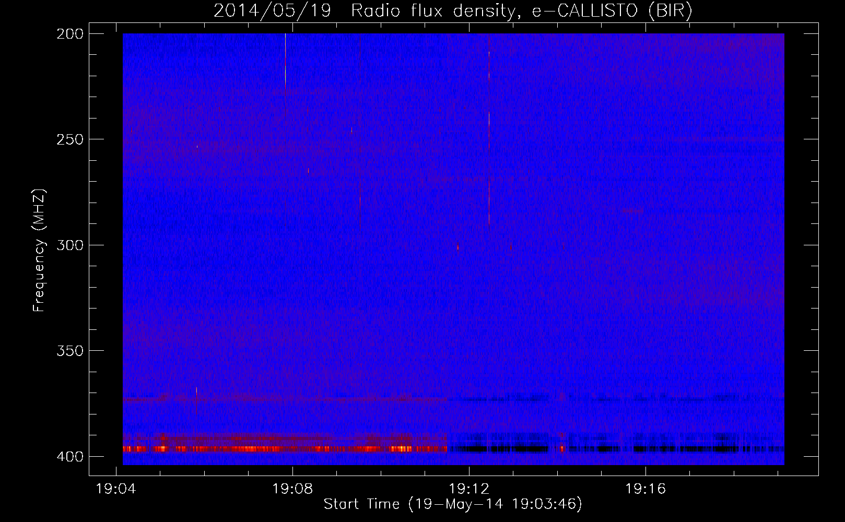Click the 'Start Time (19-May-14 19:03:46)' label
845x522 pixels.
pyautogui.click(x=453, y=504)
